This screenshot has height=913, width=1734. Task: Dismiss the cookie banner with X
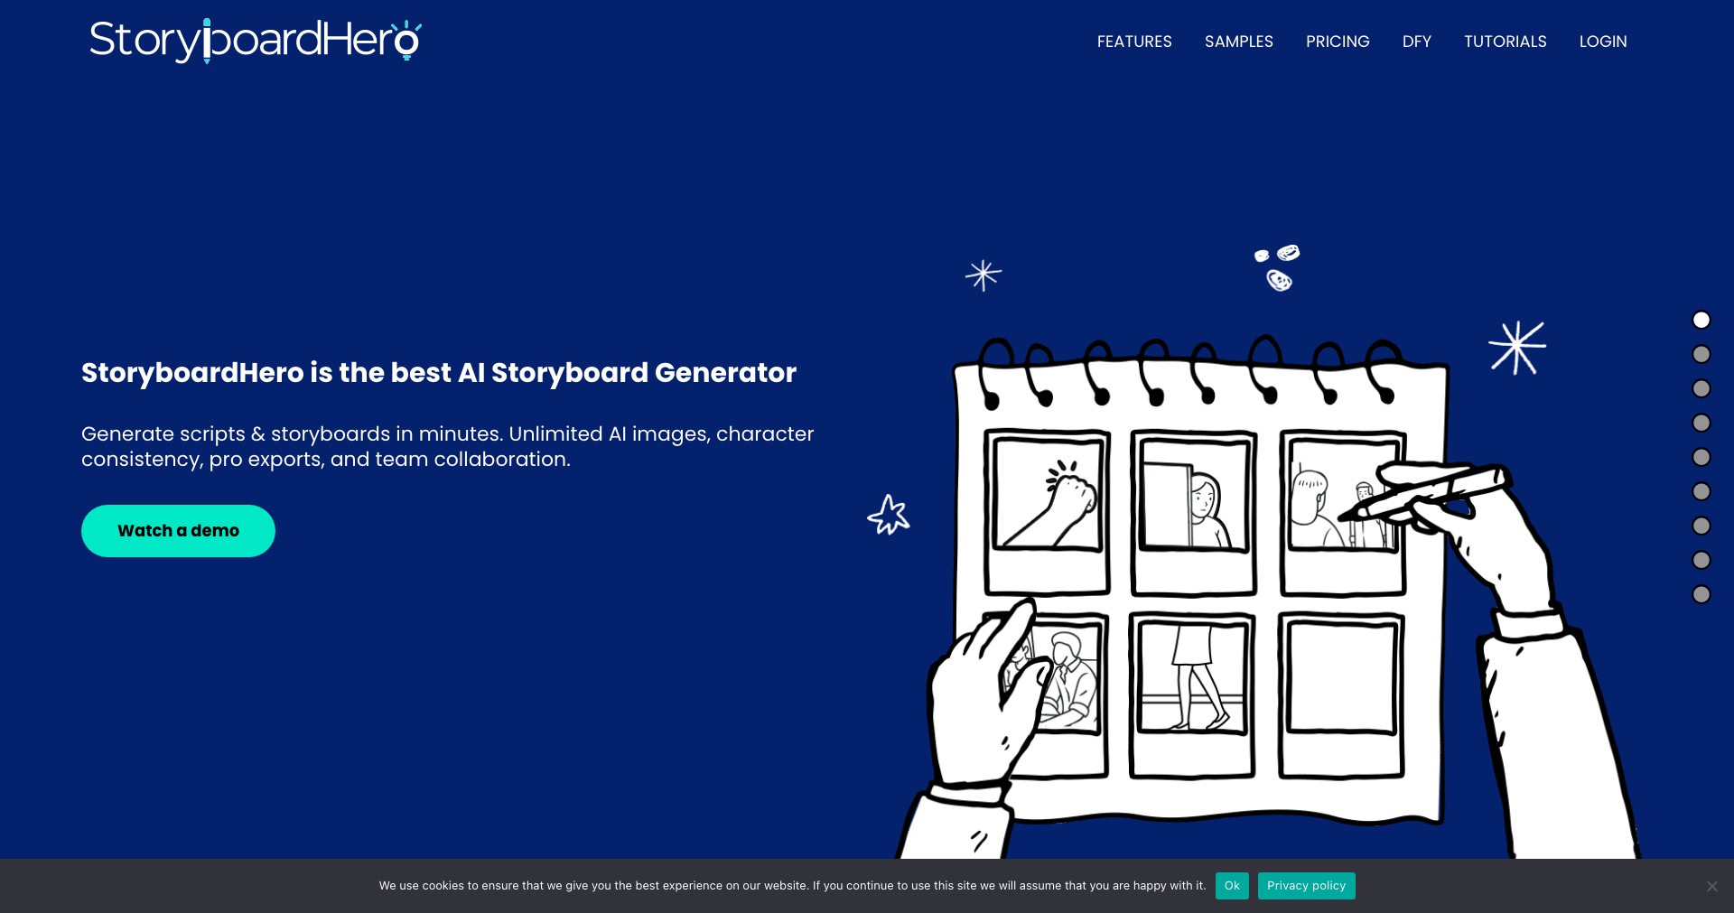point(1712,886)
